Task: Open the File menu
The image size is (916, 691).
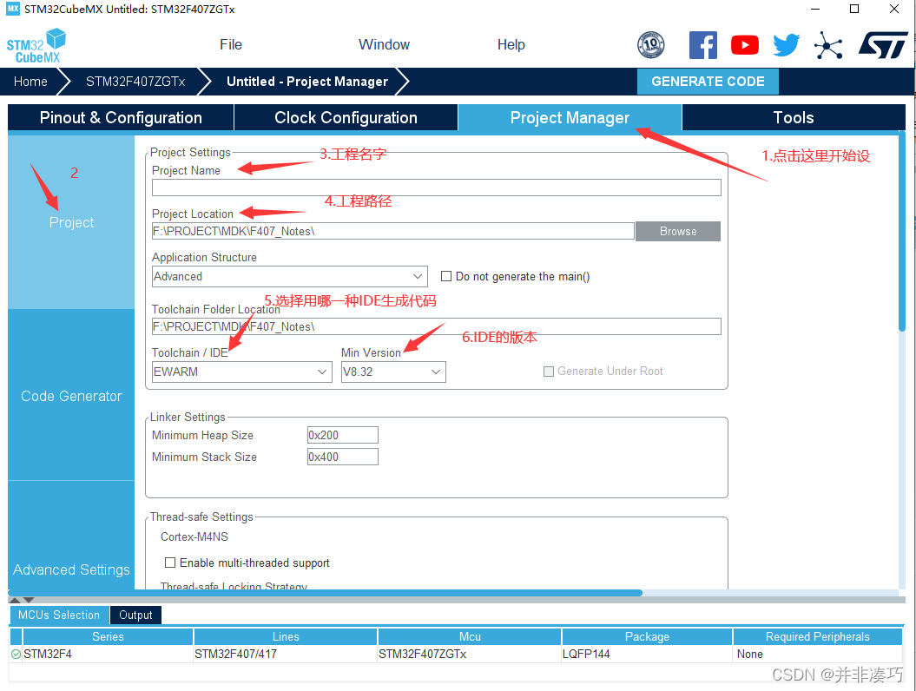Action: (231, 44)
